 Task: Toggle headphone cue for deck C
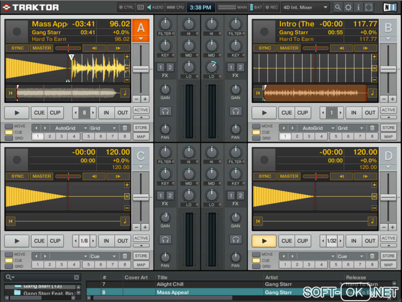tap(165, 240)
